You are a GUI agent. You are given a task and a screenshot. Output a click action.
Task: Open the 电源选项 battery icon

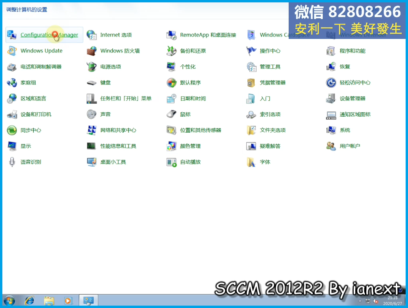tap(92, 66)
